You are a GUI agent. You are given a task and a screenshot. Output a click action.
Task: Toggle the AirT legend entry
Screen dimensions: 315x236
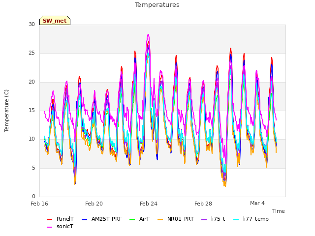click(140, 219)
